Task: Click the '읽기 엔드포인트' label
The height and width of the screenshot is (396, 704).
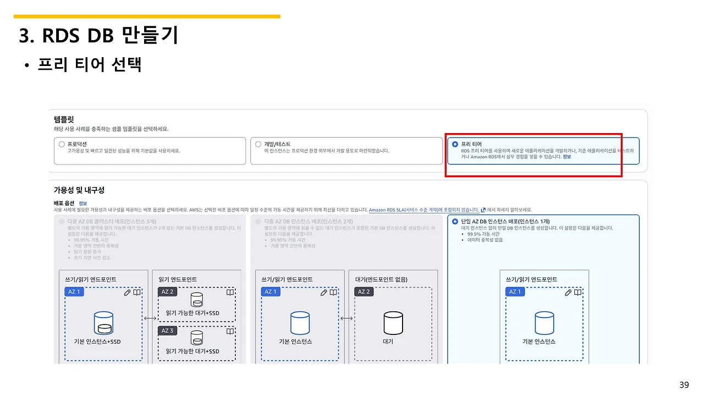Action: point(178,279)
